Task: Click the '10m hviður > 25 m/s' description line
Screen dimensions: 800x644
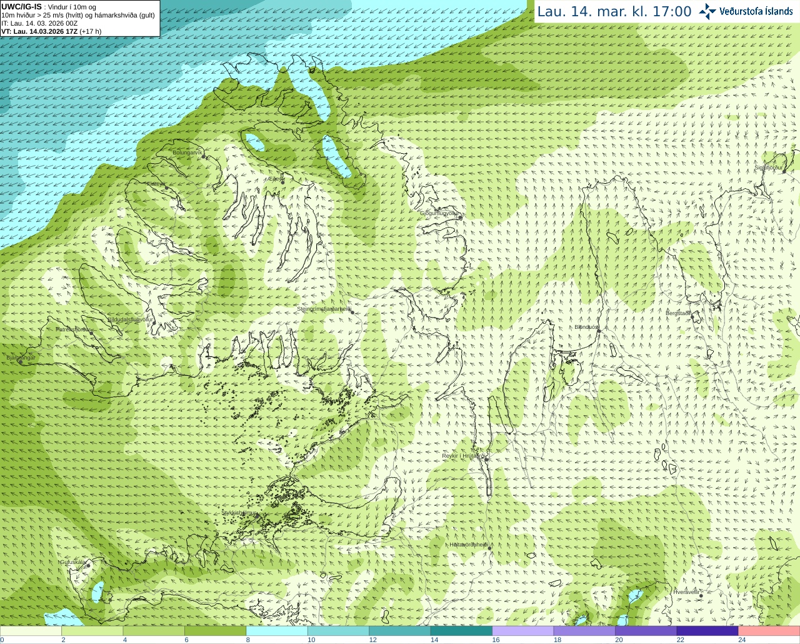Action: tap(78, 15)
